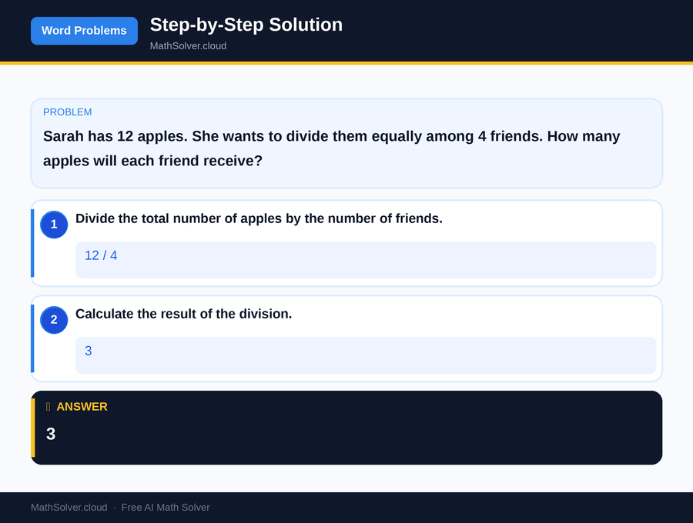Click the blue accent bar on step 2
693x523 pixels.
[32, 338]
